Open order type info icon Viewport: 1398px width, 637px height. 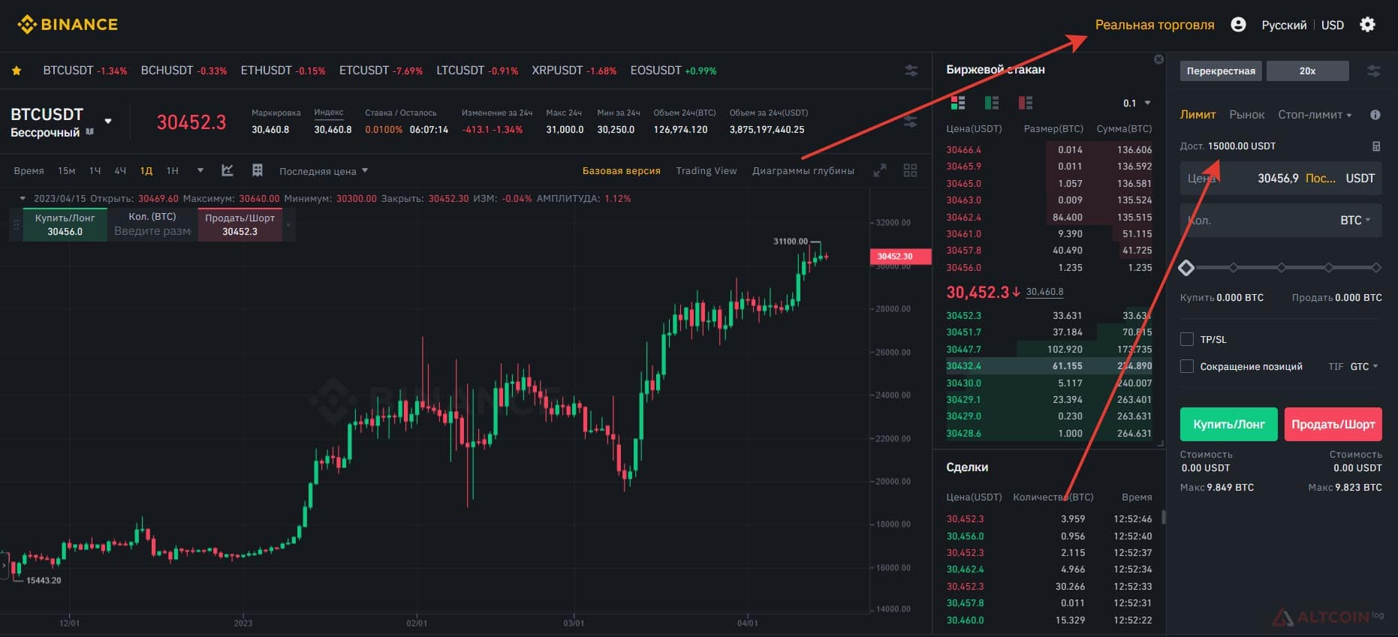1375,115
